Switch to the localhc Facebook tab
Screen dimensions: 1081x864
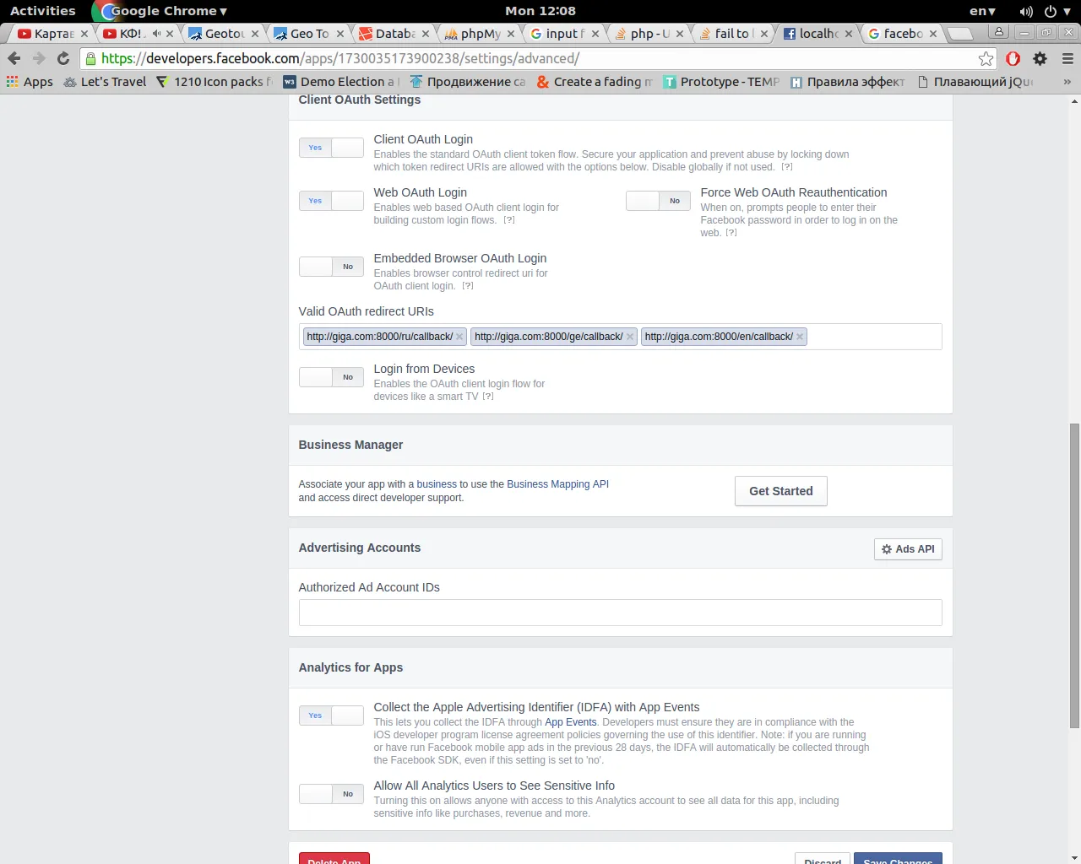(818, 34)
